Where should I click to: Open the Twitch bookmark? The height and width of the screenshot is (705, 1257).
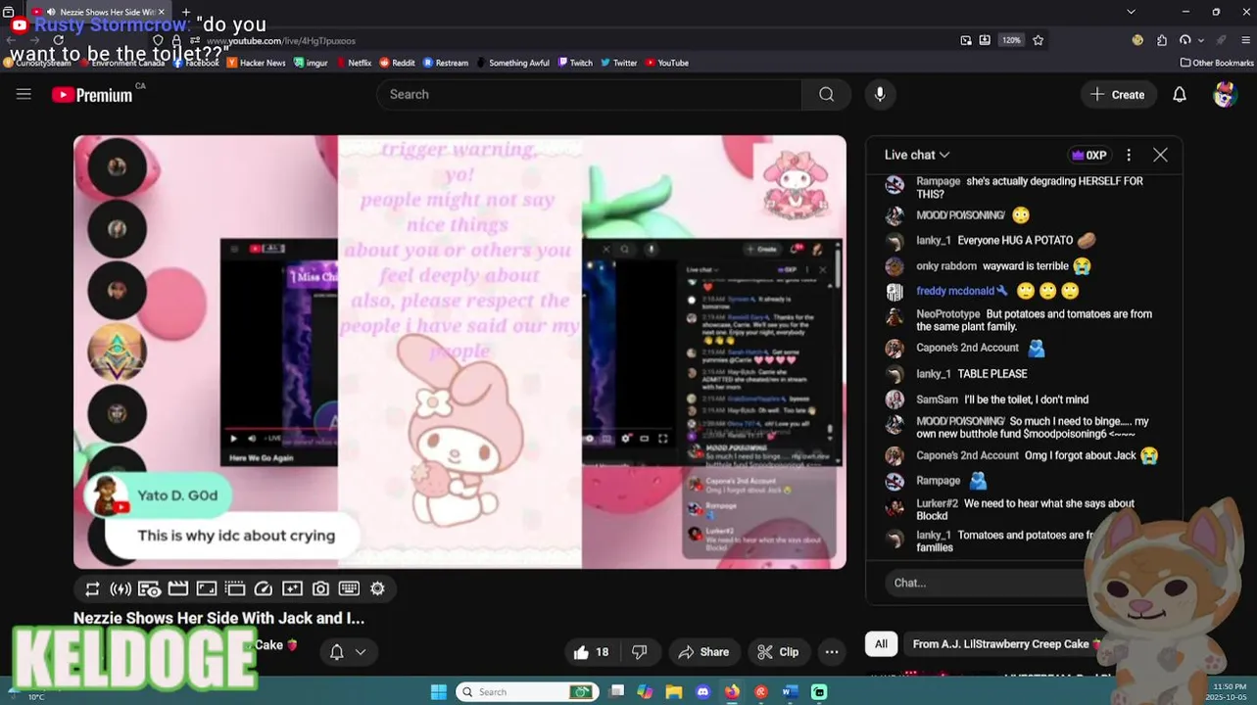coord(575,63)
